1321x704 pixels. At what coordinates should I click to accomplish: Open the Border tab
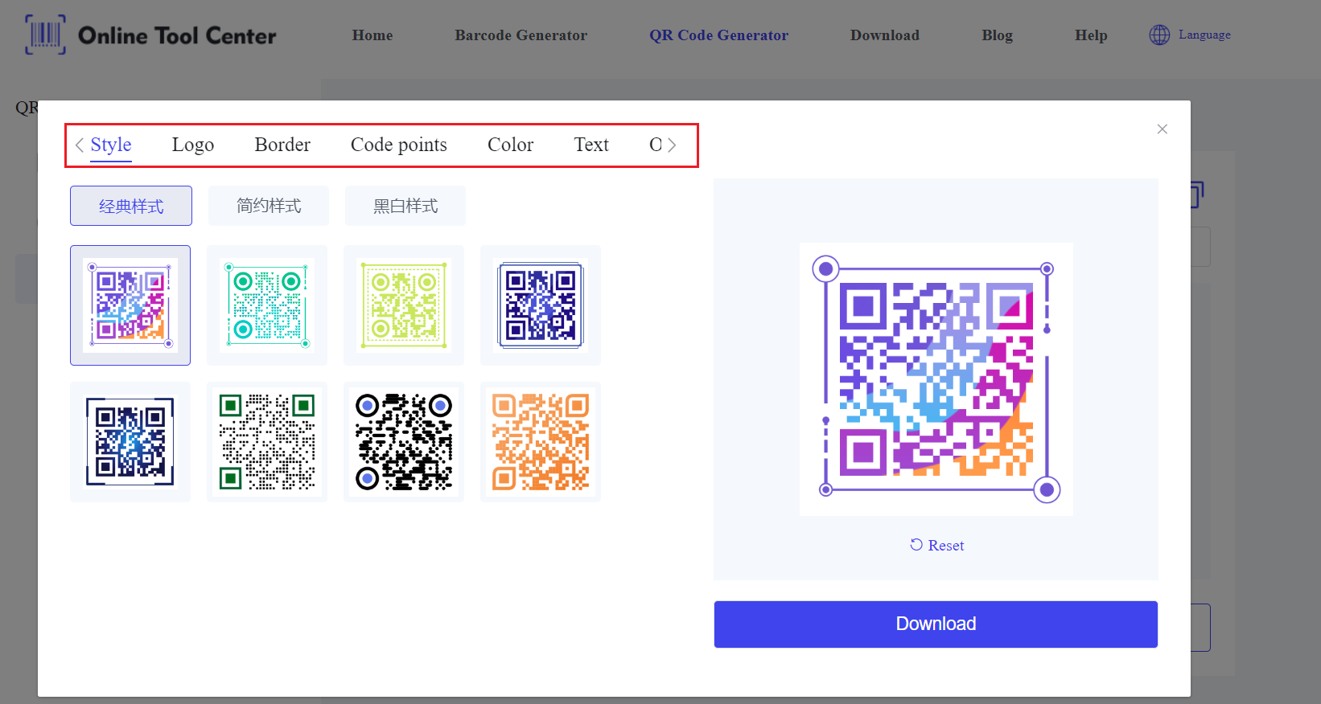[282, 145]
